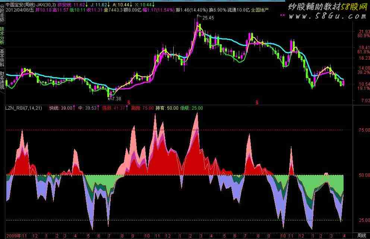Click the 61.8% retracement level label
The image size is (370, 239).
(x=364, y=52)
